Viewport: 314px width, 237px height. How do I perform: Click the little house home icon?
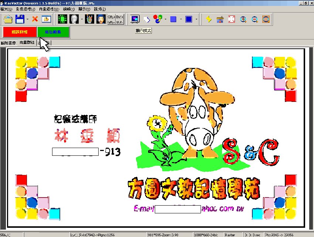point(220,20)
